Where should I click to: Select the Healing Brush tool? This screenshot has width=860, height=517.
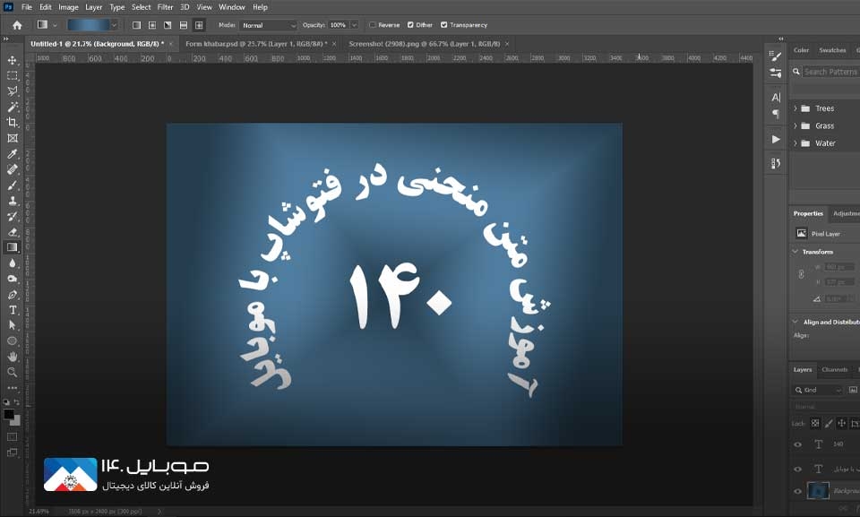tap(12, 169)
